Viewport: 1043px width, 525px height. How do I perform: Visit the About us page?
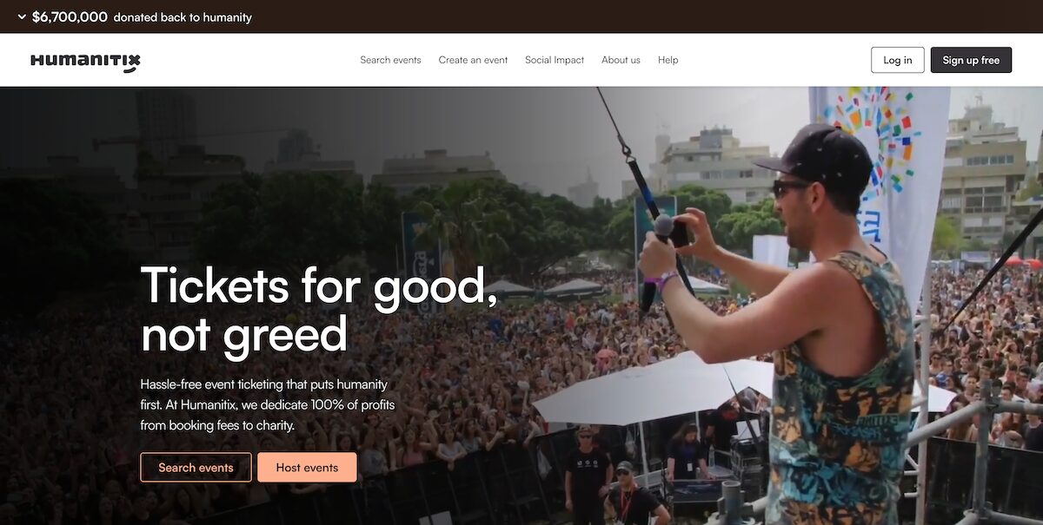tap(621, 60)
